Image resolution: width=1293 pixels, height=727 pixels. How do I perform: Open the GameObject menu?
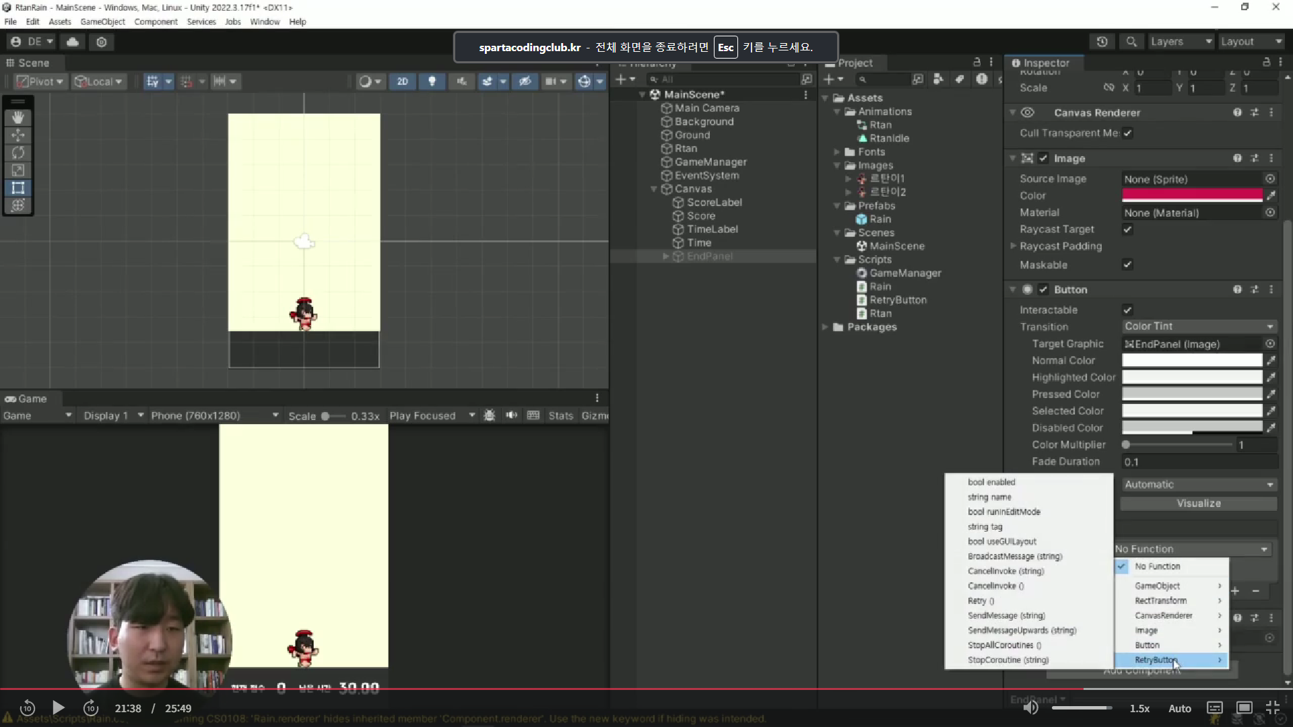(x=102, y=22)
